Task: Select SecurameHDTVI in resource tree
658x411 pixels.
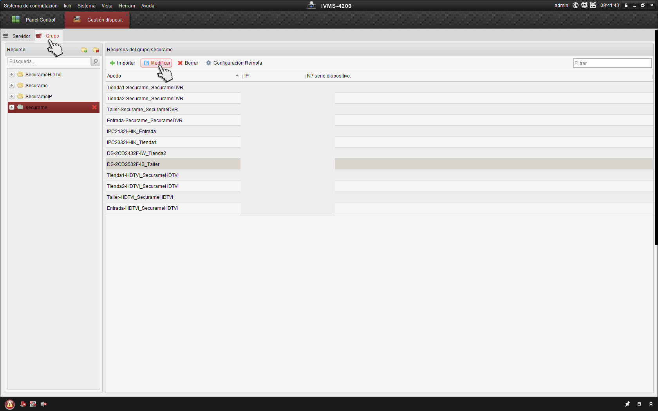Action: pyautogui.click(x=43, y=74)
